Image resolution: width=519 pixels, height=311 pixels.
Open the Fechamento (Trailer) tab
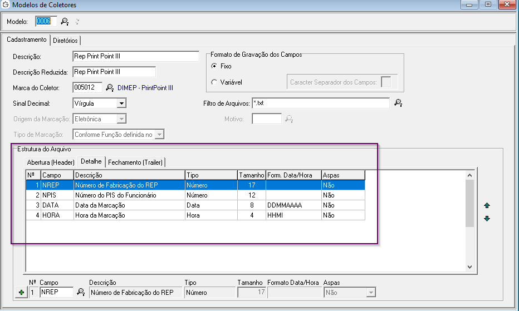tap(135, 162)
